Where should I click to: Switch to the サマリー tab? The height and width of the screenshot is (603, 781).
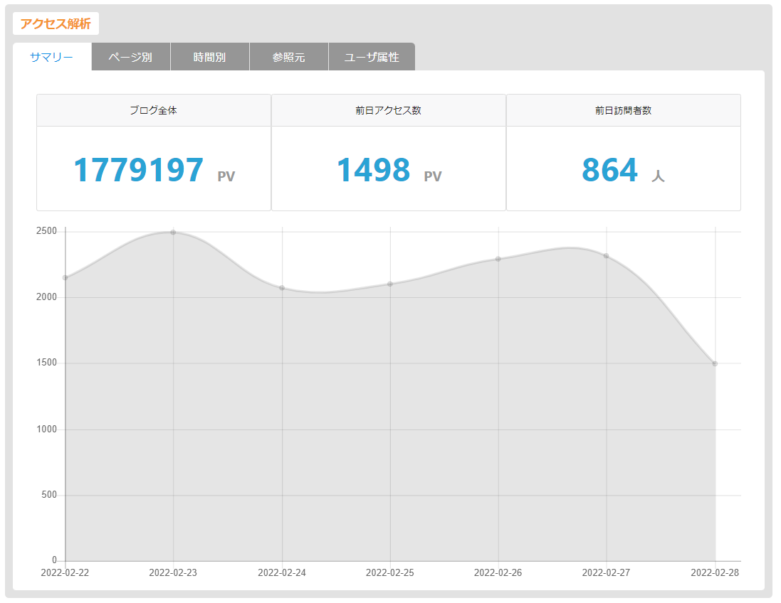(52, 57)
